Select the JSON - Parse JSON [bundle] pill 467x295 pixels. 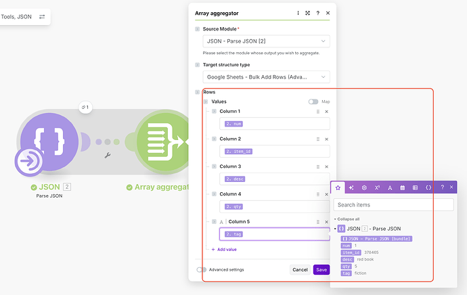[376, 239]
